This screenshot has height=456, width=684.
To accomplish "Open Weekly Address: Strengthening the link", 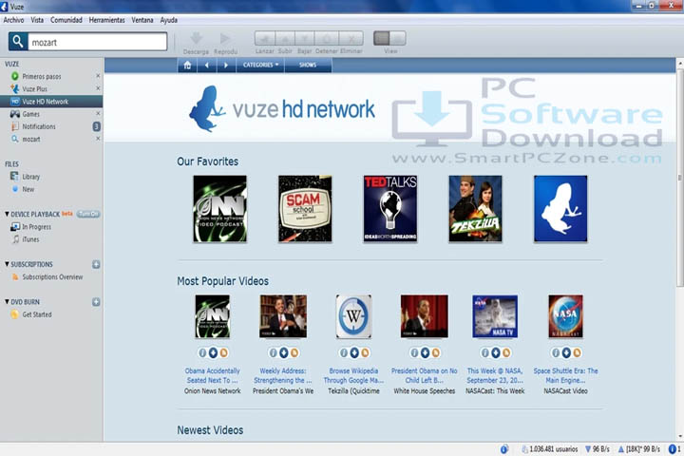I will (283, 375).
